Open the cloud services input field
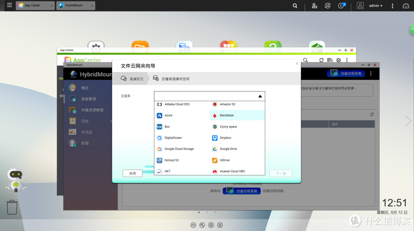 click(209, 97)
